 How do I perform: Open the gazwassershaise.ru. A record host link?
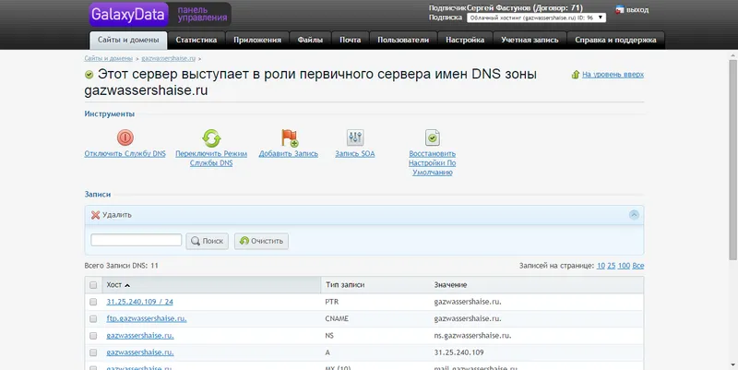(x=140, y=352)
